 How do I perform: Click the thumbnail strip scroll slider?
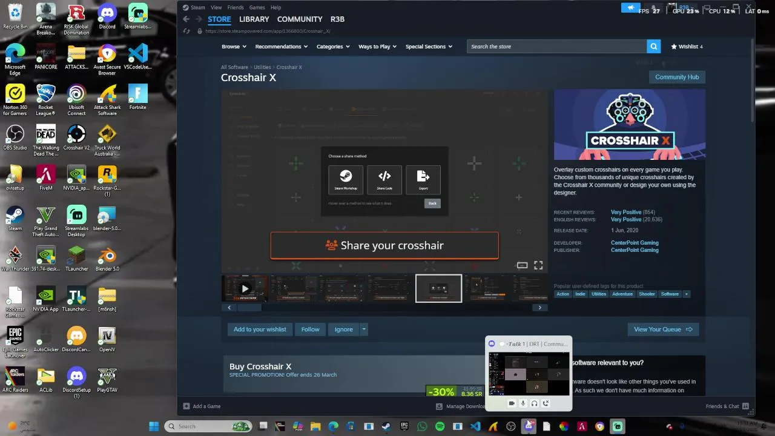tap(248, 308)
